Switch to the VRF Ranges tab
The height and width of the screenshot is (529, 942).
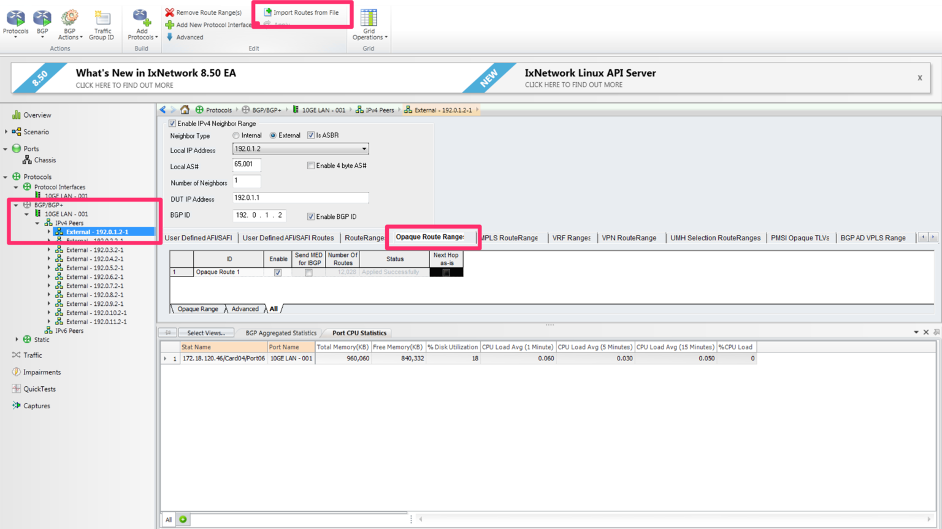click(571, 237)
